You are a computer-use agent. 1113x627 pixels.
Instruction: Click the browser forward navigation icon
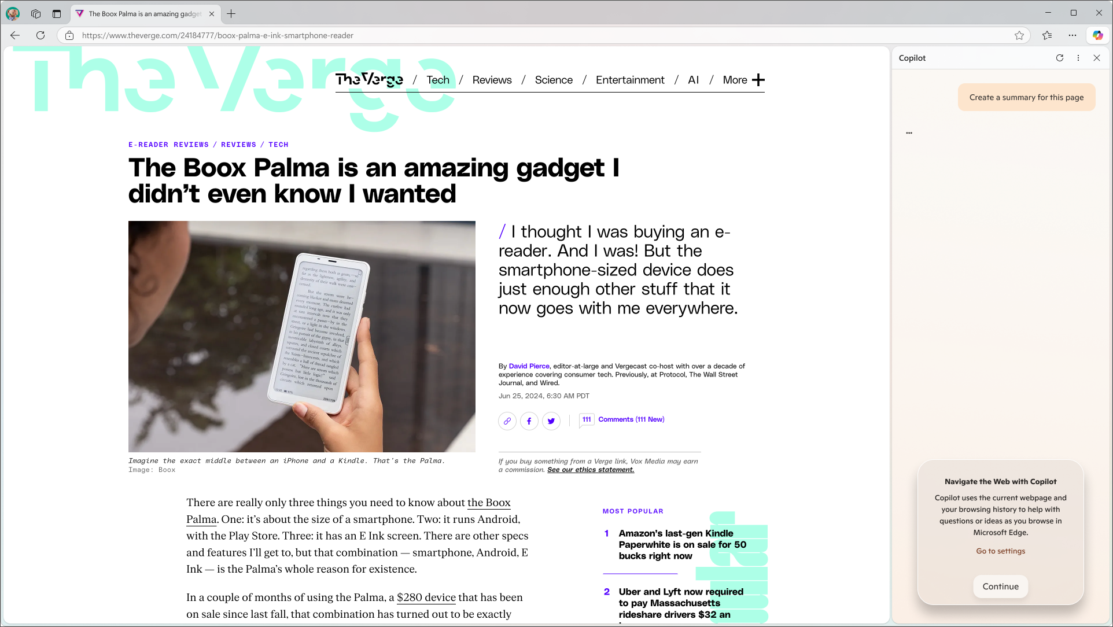tap(28, 35)
